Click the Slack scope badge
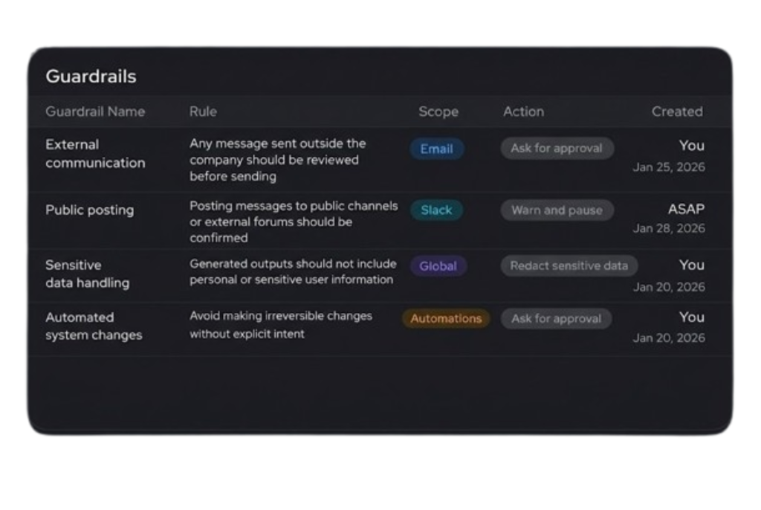This screenshot has height=510, width=761. tap(436, 210)
